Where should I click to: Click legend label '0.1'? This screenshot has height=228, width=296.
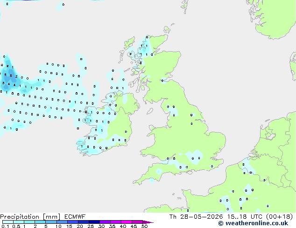tap(5, 226)
